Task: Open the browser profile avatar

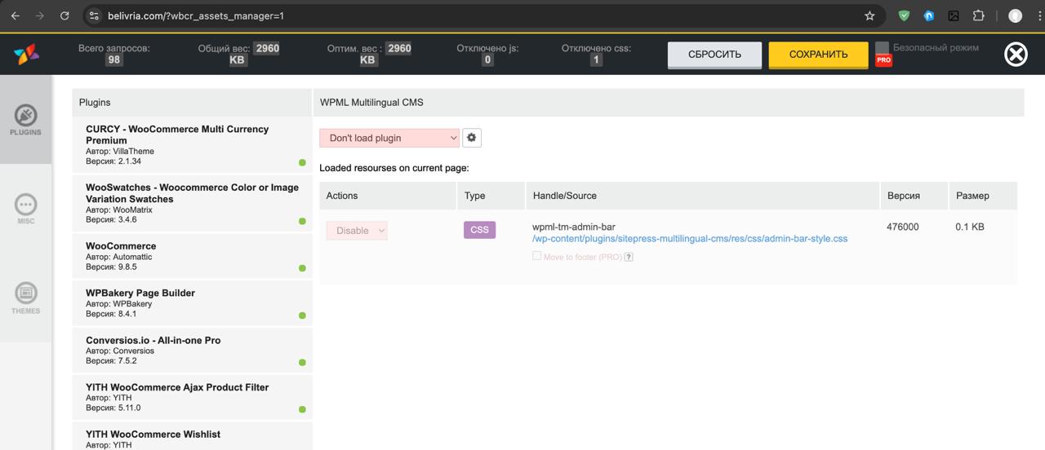Action: [x=1015, y=15]
